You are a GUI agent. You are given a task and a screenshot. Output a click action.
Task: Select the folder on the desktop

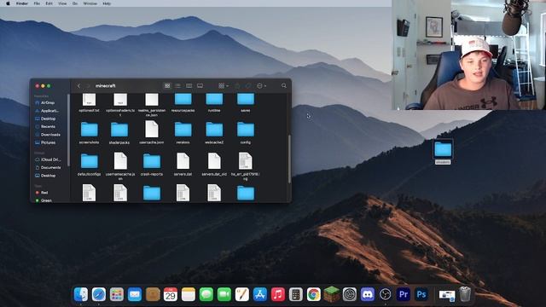click(443, 152)
